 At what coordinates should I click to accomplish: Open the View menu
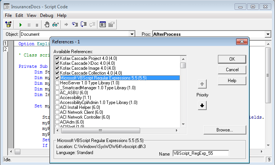click(32, 15)
